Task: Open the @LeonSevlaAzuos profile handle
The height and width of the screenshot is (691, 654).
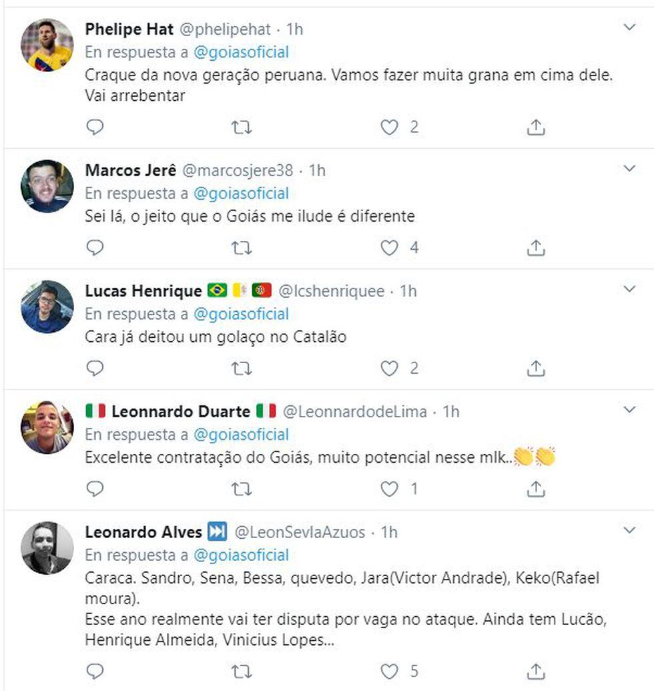Action: (x=300, y=532)
